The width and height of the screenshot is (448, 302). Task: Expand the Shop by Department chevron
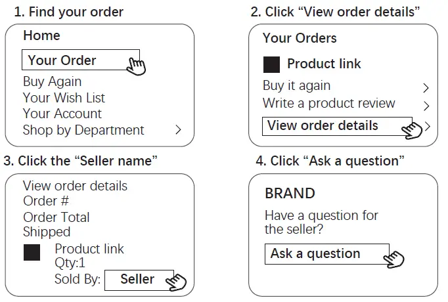[x=177, y=130]
